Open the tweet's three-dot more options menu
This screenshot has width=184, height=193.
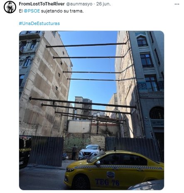[x=177, y=4]
